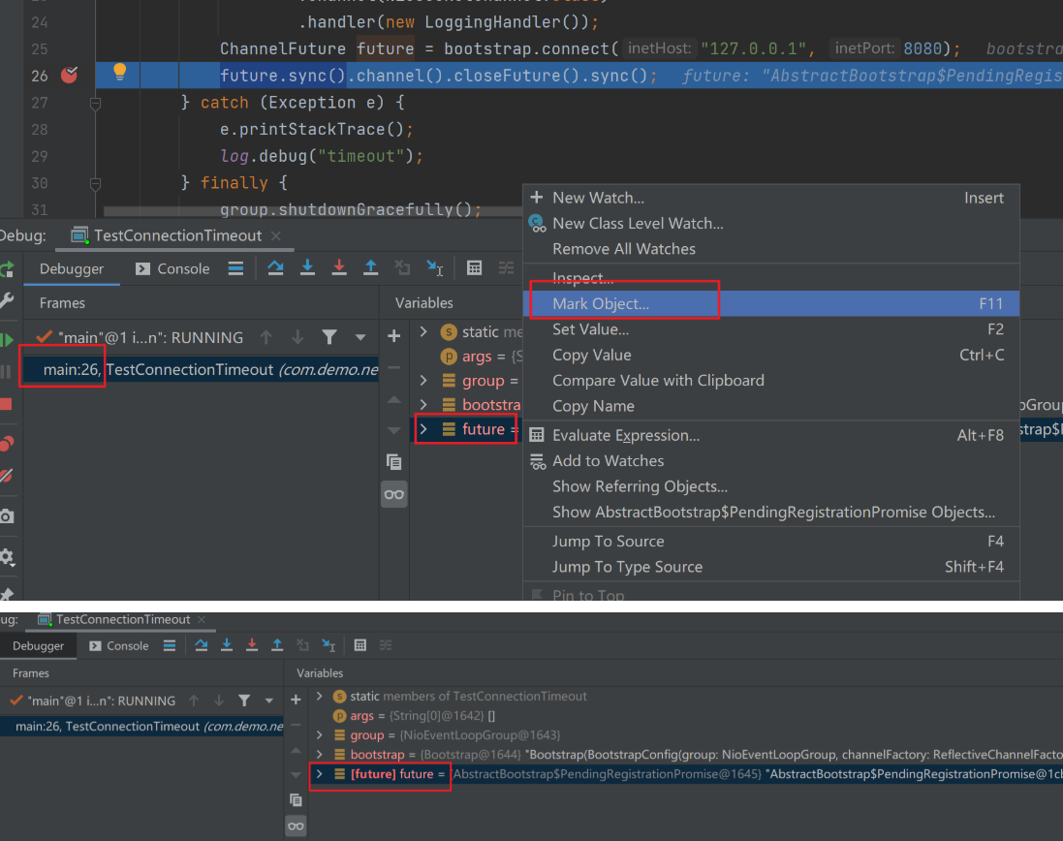Screen dimensions: 1063x841
Task: Toggle Mute Breakpoints slashed circle icon
Action: point(6,476)
